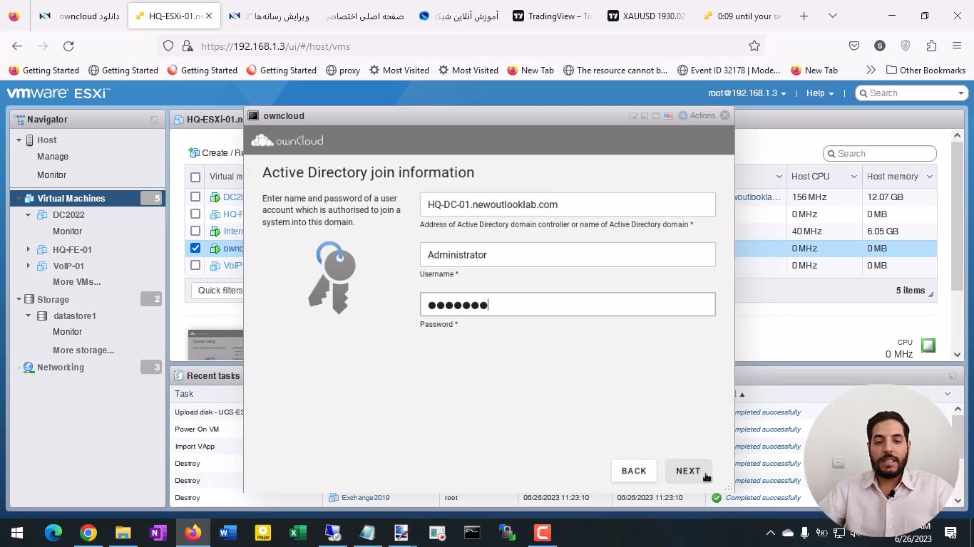The height and width of the screenshot is (547, 974).
Task: Open the Actions gear in owncloud console
Action: coord(696,115)
